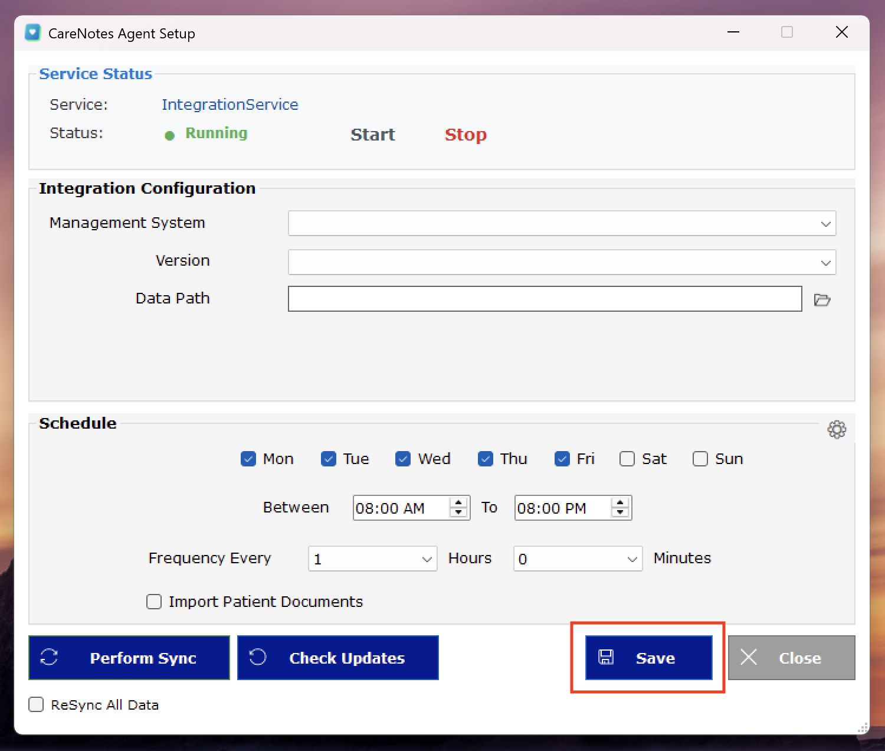Viewport: 885px width, 751px height.
Task: Click the Running status text
Action: tap(217, 133)
